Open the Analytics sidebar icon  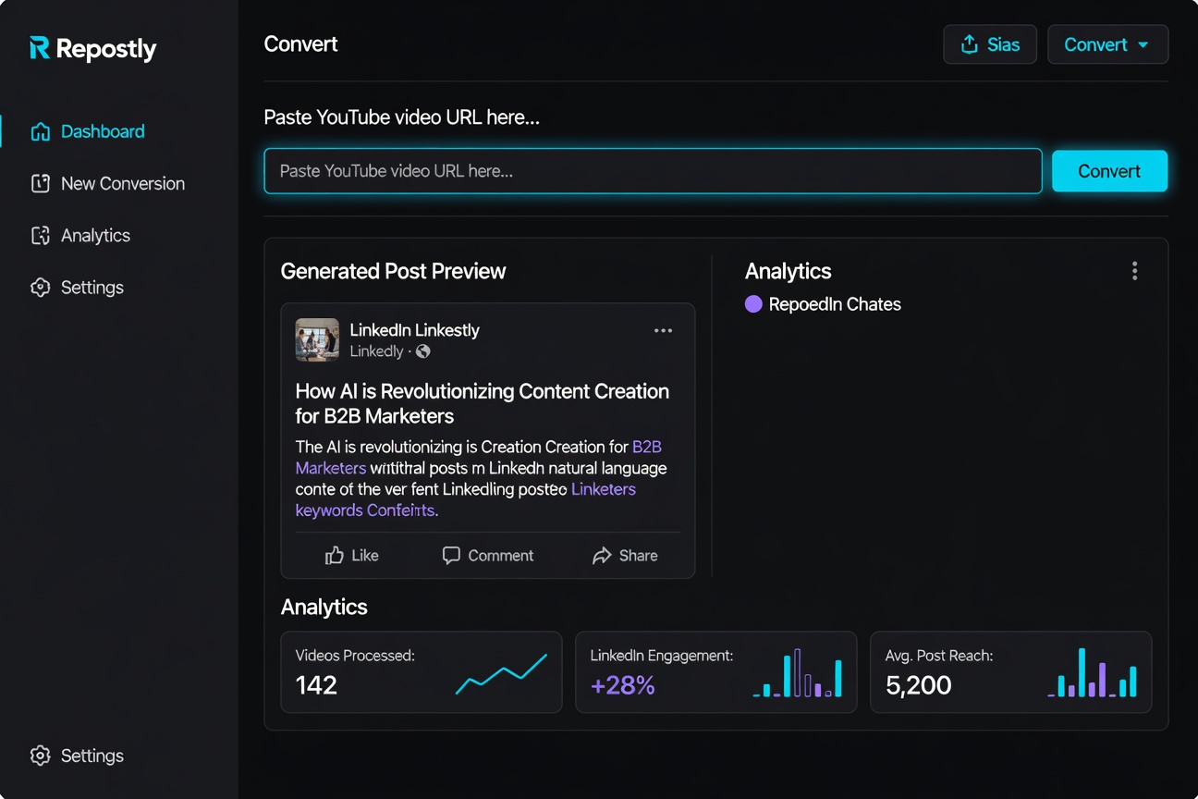tap(40, 235)
